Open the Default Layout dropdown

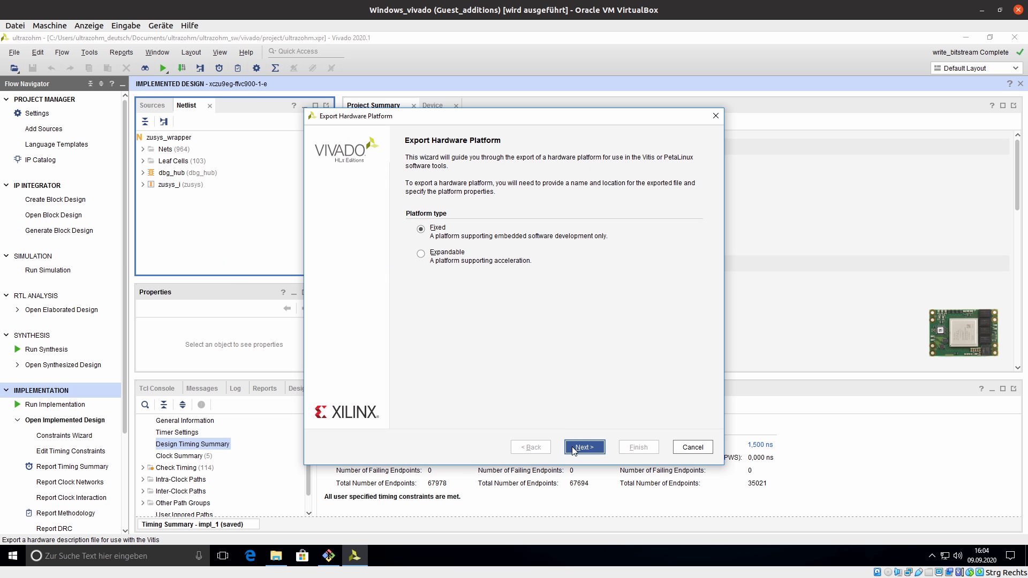[x=977, y=68]
